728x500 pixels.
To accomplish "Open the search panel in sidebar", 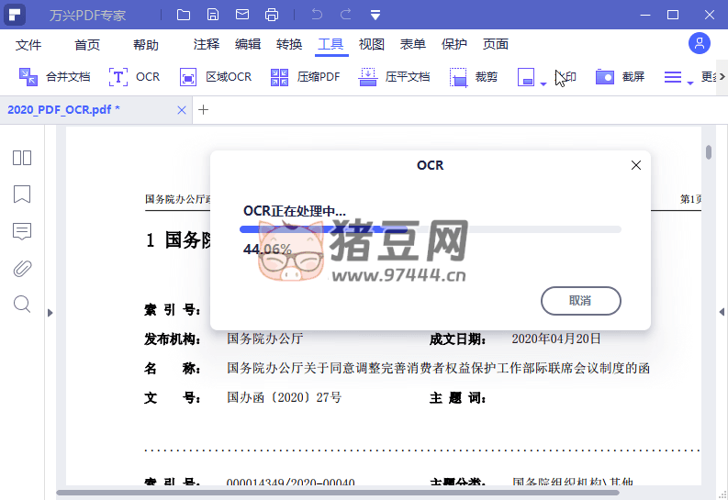I will point(22,304).
